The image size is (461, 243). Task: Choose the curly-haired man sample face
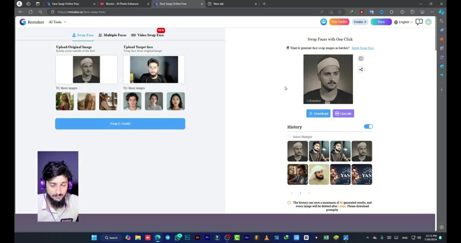[x=132, y=101]
